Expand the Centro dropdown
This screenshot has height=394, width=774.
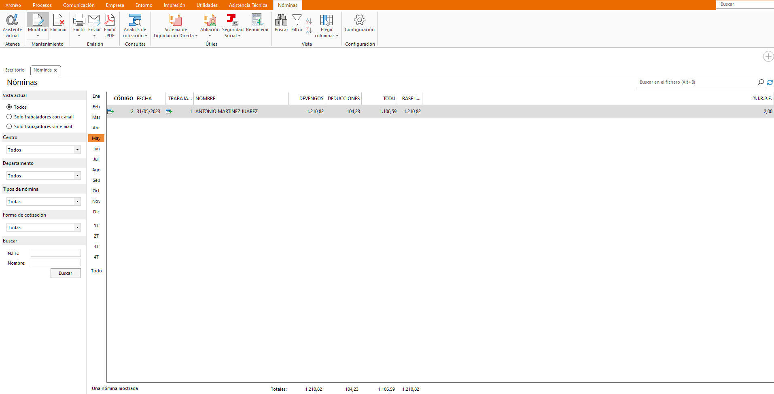(x=77, y=150)
